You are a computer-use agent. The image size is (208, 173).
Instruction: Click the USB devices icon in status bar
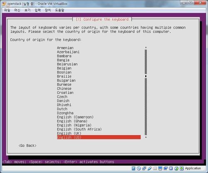(x=150, y=168)
